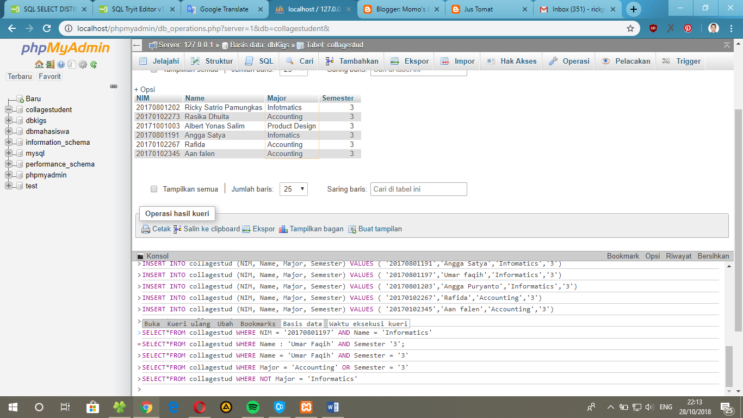The height and width of the screenshot is (418, 743).
Task: Expand the mysql database tree node
Action: coord(8,153)
